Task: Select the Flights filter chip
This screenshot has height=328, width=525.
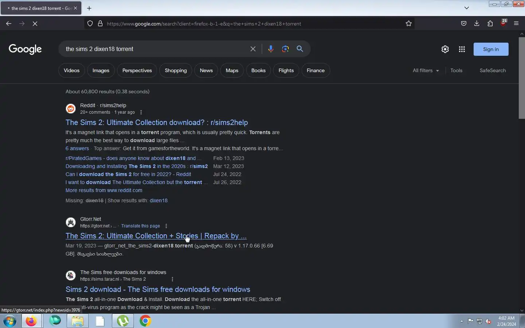Action: [286, 70]
